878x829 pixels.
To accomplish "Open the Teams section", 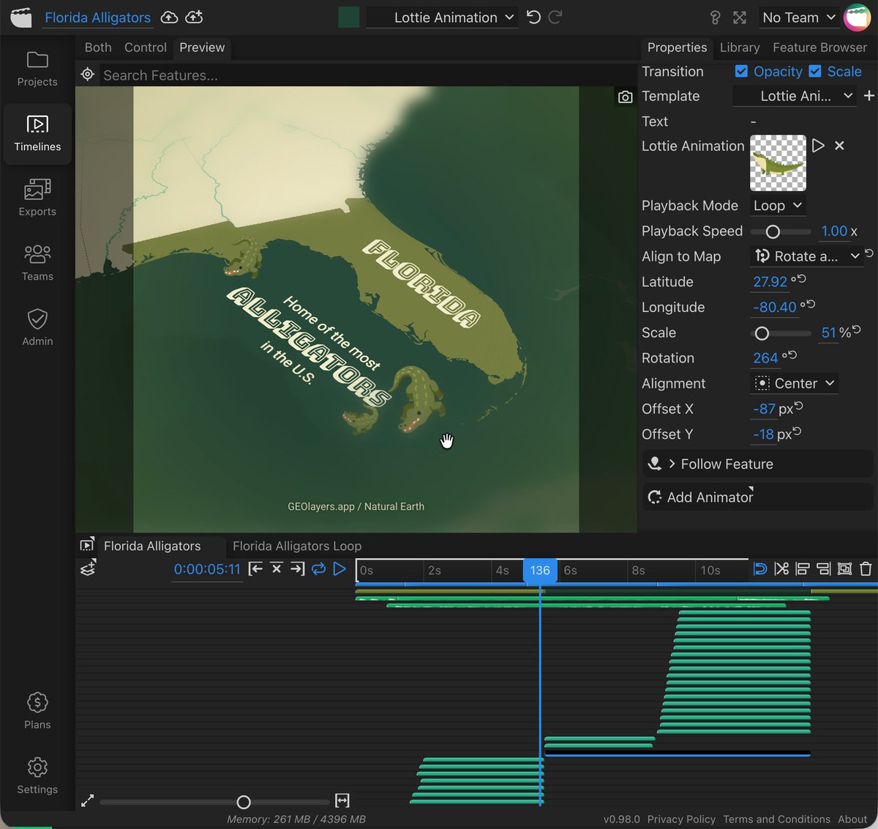I will pyautogui.click(x=37, y=264).
